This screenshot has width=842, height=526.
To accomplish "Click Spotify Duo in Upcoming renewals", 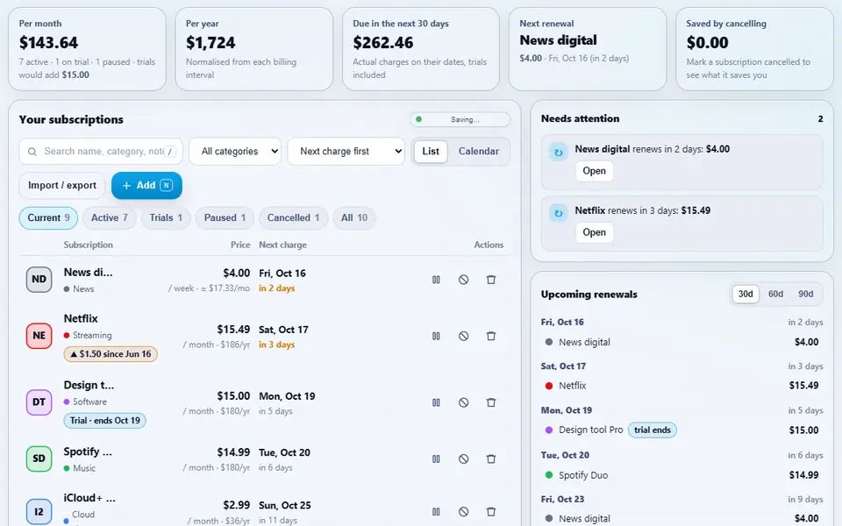I will 583,475.
